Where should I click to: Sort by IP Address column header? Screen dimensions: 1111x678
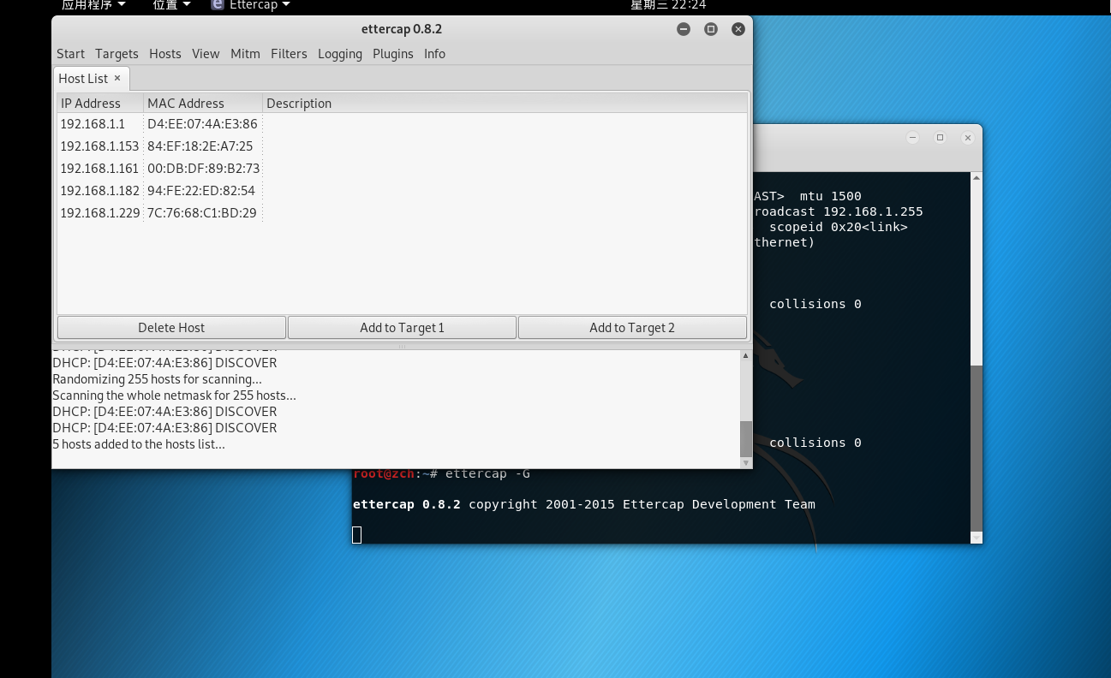100,103
